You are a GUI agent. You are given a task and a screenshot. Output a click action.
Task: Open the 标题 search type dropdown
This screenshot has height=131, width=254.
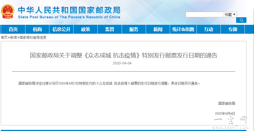(x=230, y=14)
